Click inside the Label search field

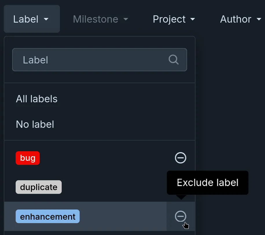[87, 60]
